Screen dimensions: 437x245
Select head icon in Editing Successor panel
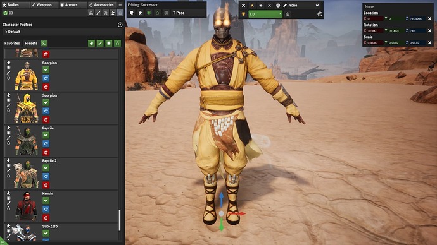132,13
